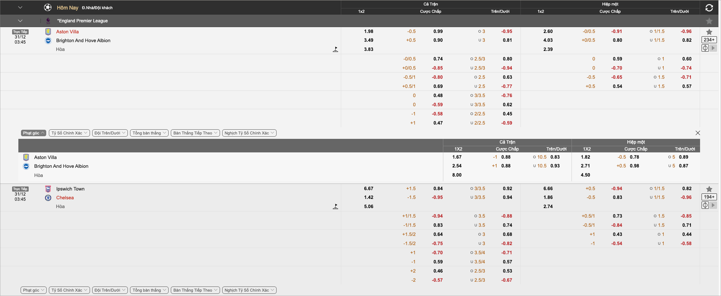Open Bàn Thắng Tiếp Theo under Aston Villa
Screen dimensions: 721x296
click(195, 133)
